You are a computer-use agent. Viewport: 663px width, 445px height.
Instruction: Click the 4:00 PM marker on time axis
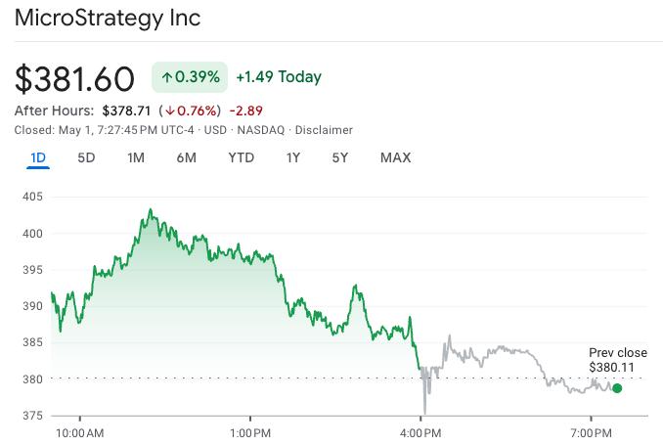[420, 431]
